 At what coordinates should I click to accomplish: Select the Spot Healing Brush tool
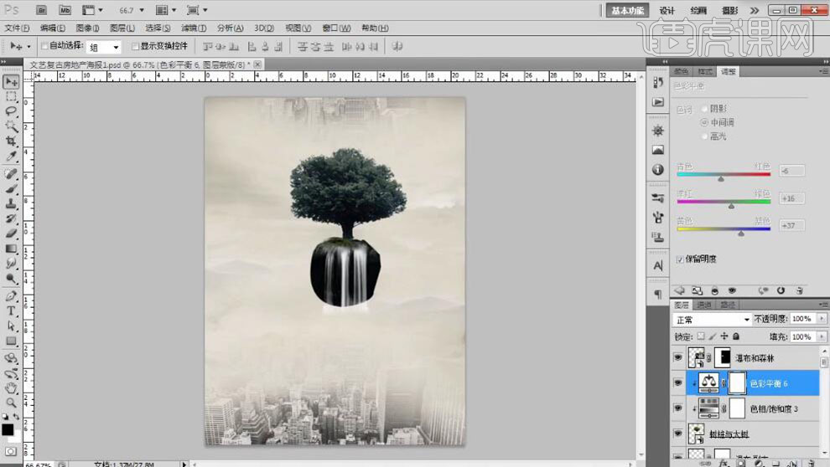11,174
